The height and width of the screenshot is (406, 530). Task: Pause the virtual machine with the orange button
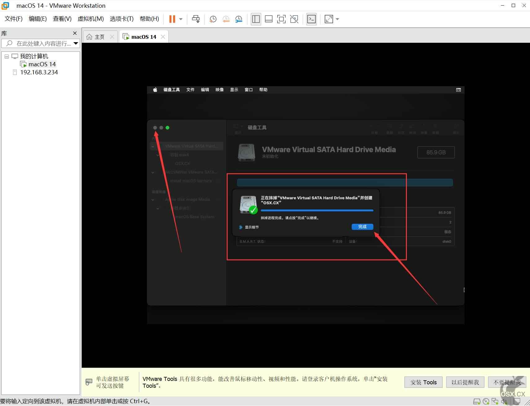click(x=172, y=19)
